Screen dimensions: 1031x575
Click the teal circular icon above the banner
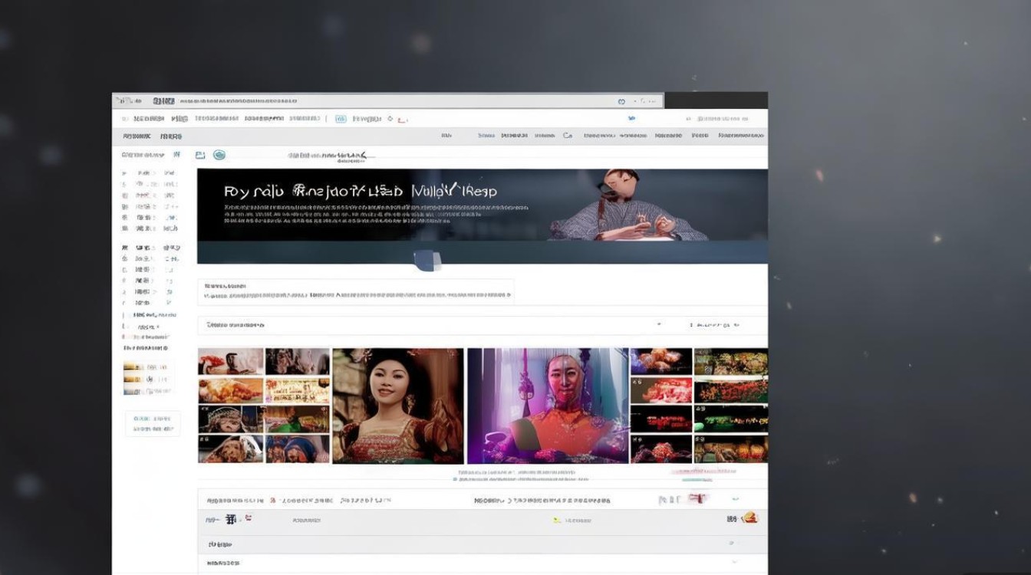(x=219, y=155)
